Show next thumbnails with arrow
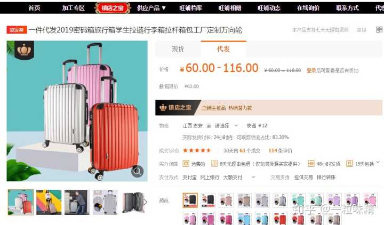 pos(145,202)
